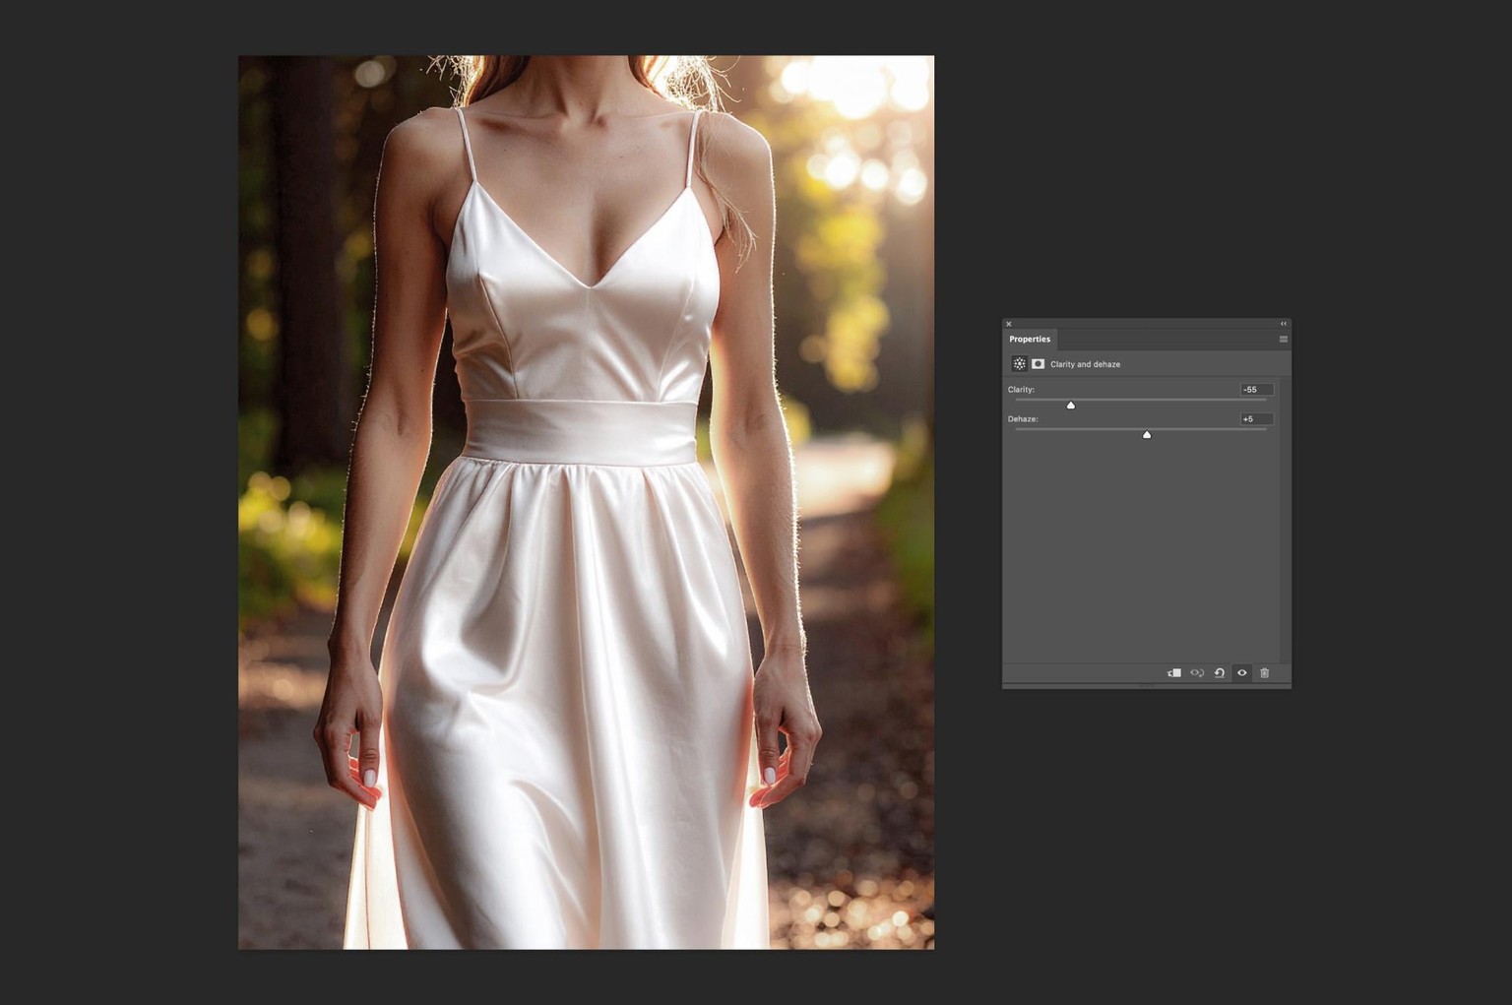This screenshot has width=1512, height=1005.
Task: Reset adjustment to defaults
Action: pyautogui.click(x=1220, y=673)
